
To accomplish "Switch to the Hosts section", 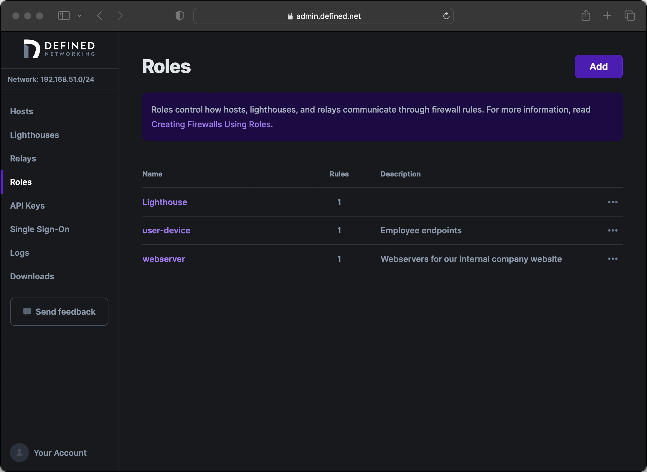I will [x=21, y=111].
